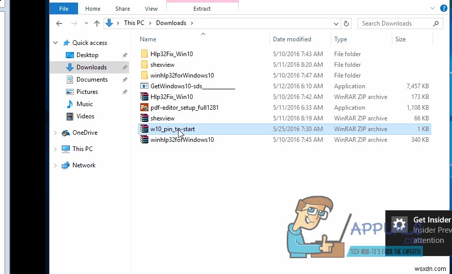Click the 340 KB size cell

coord(420,140)
